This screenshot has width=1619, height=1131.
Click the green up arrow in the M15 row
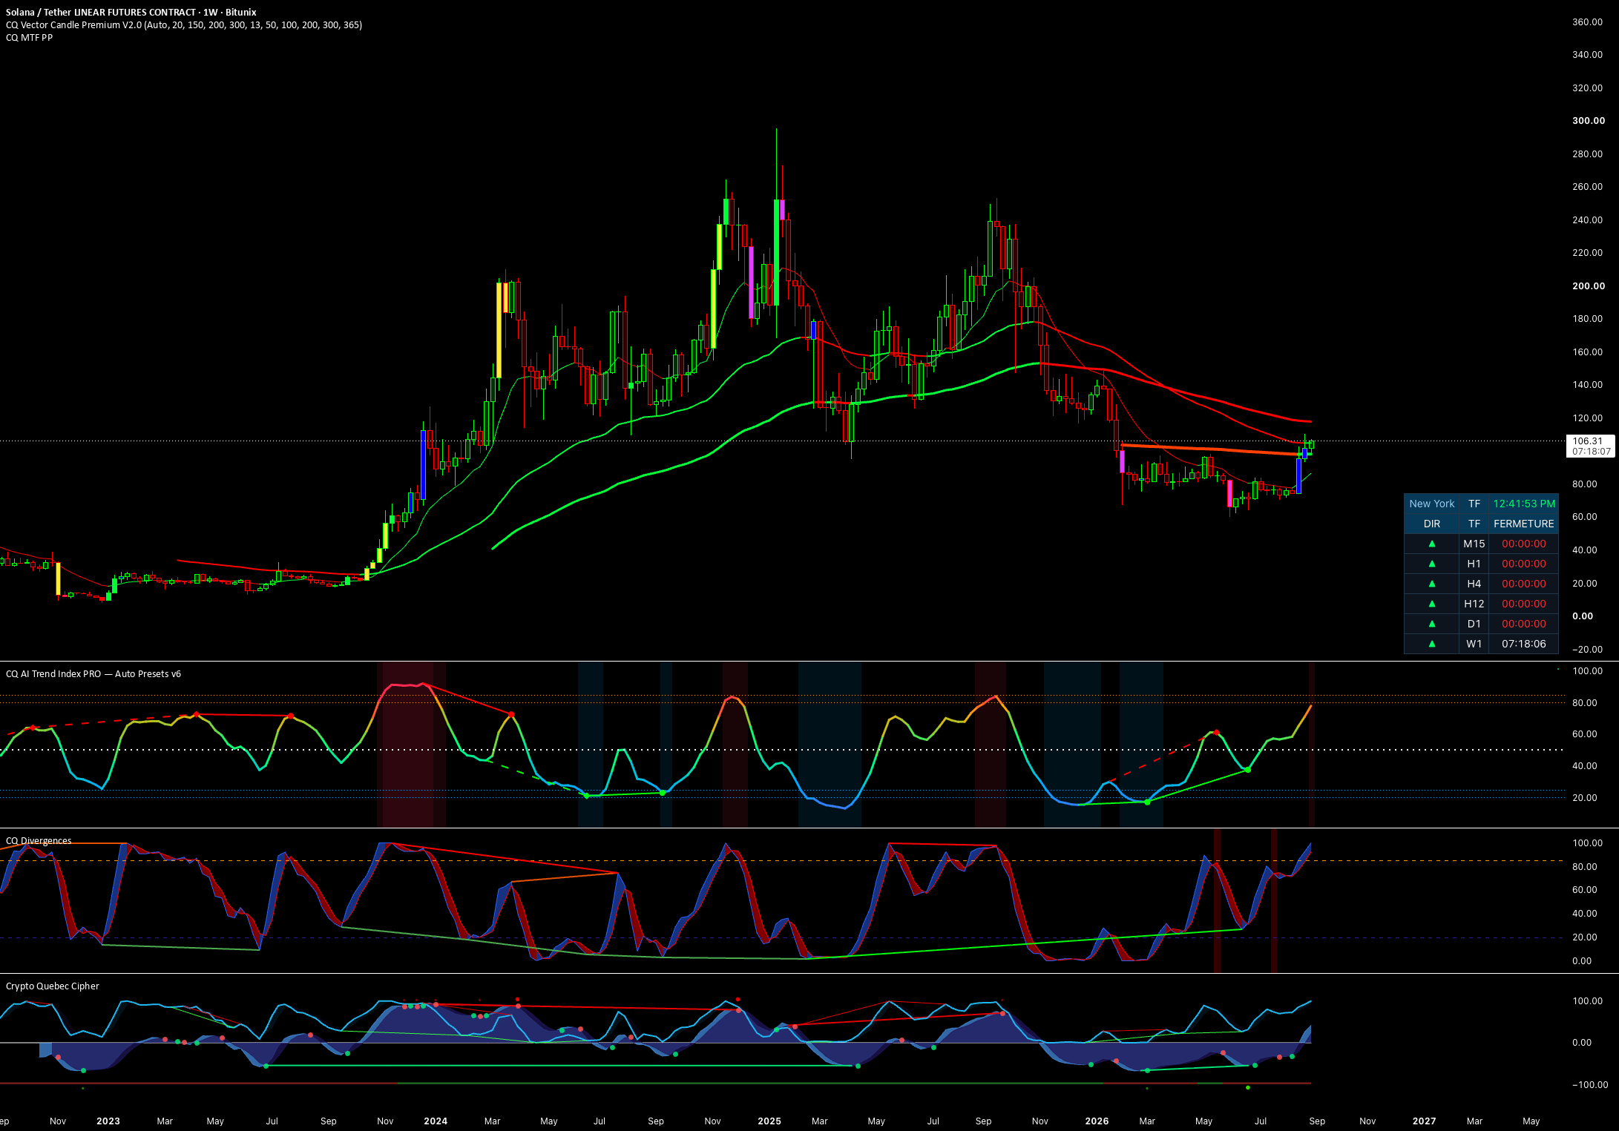click(1431, 544)
